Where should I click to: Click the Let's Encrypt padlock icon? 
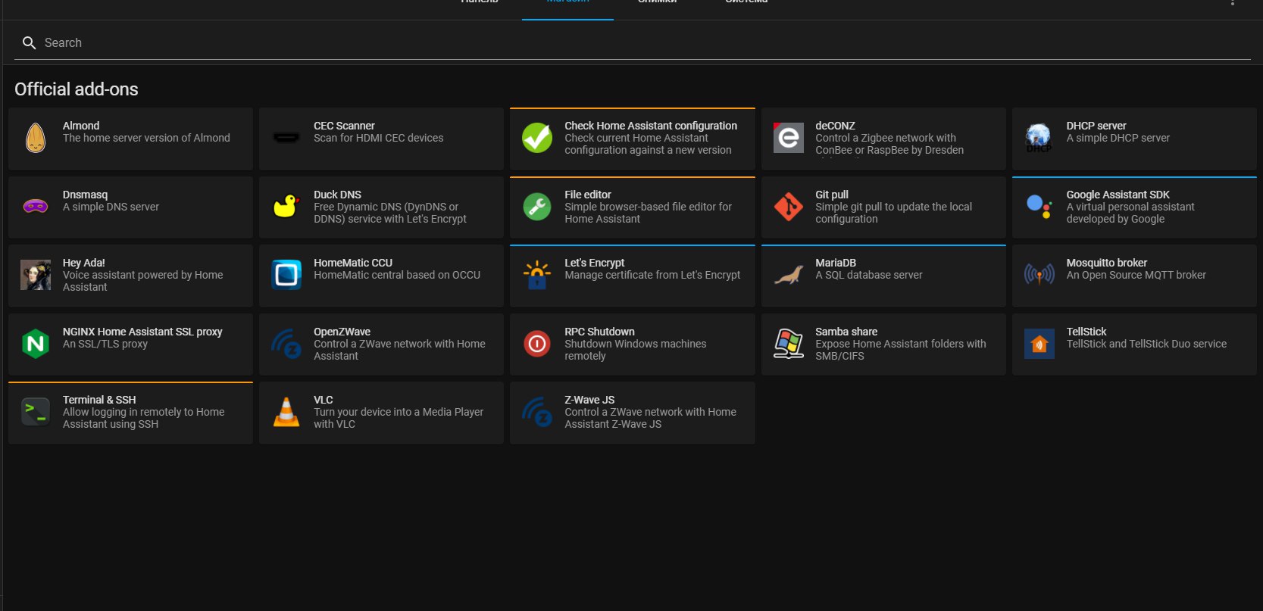(x=537, y=275)
